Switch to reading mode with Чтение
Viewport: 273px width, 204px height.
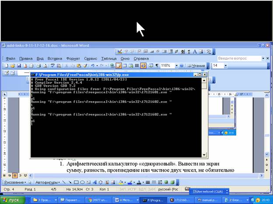point(196,66)
